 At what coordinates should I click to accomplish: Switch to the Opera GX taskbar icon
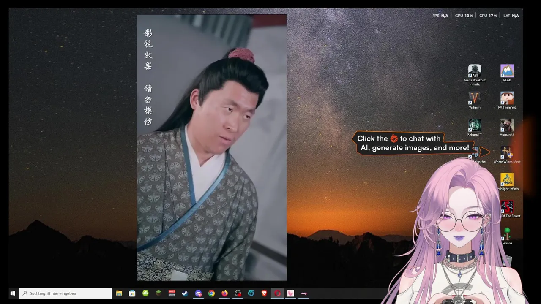pos(277,293)
